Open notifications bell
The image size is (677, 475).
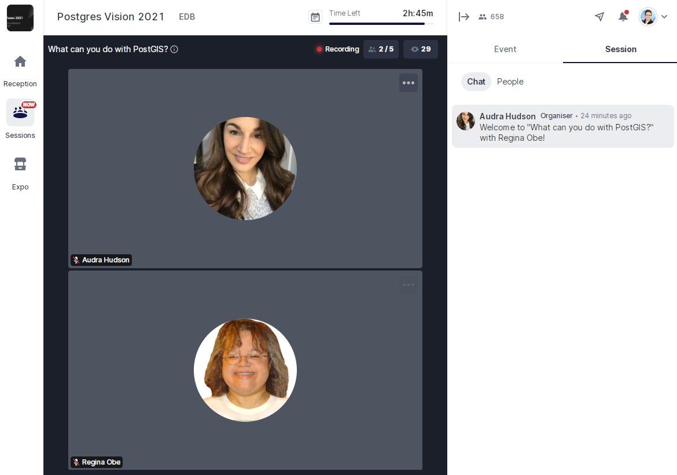(x=623, y=16)
